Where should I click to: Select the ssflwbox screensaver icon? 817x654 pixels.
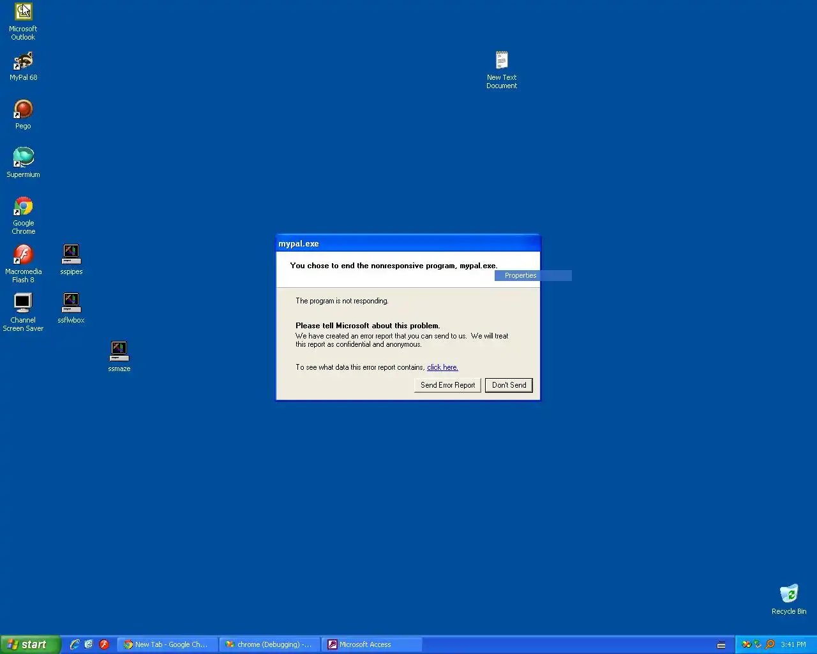coord(71,308)
